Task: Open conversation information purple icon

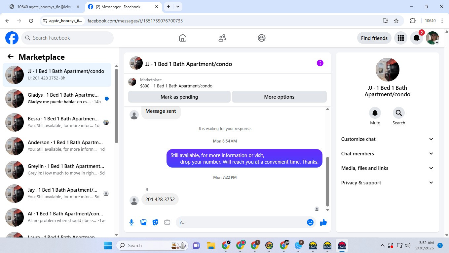Action: 320,63
